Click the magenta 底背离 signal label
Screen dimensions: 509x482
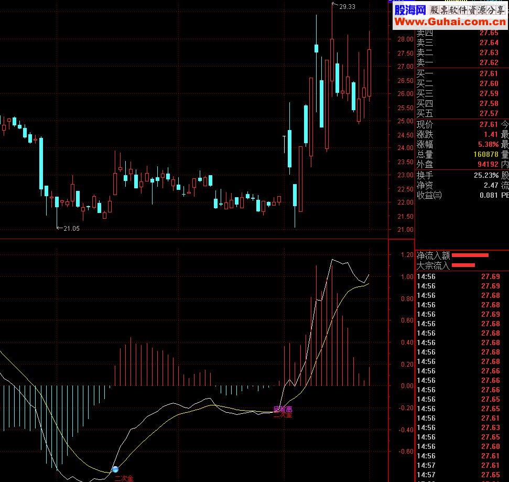(283, 409)
